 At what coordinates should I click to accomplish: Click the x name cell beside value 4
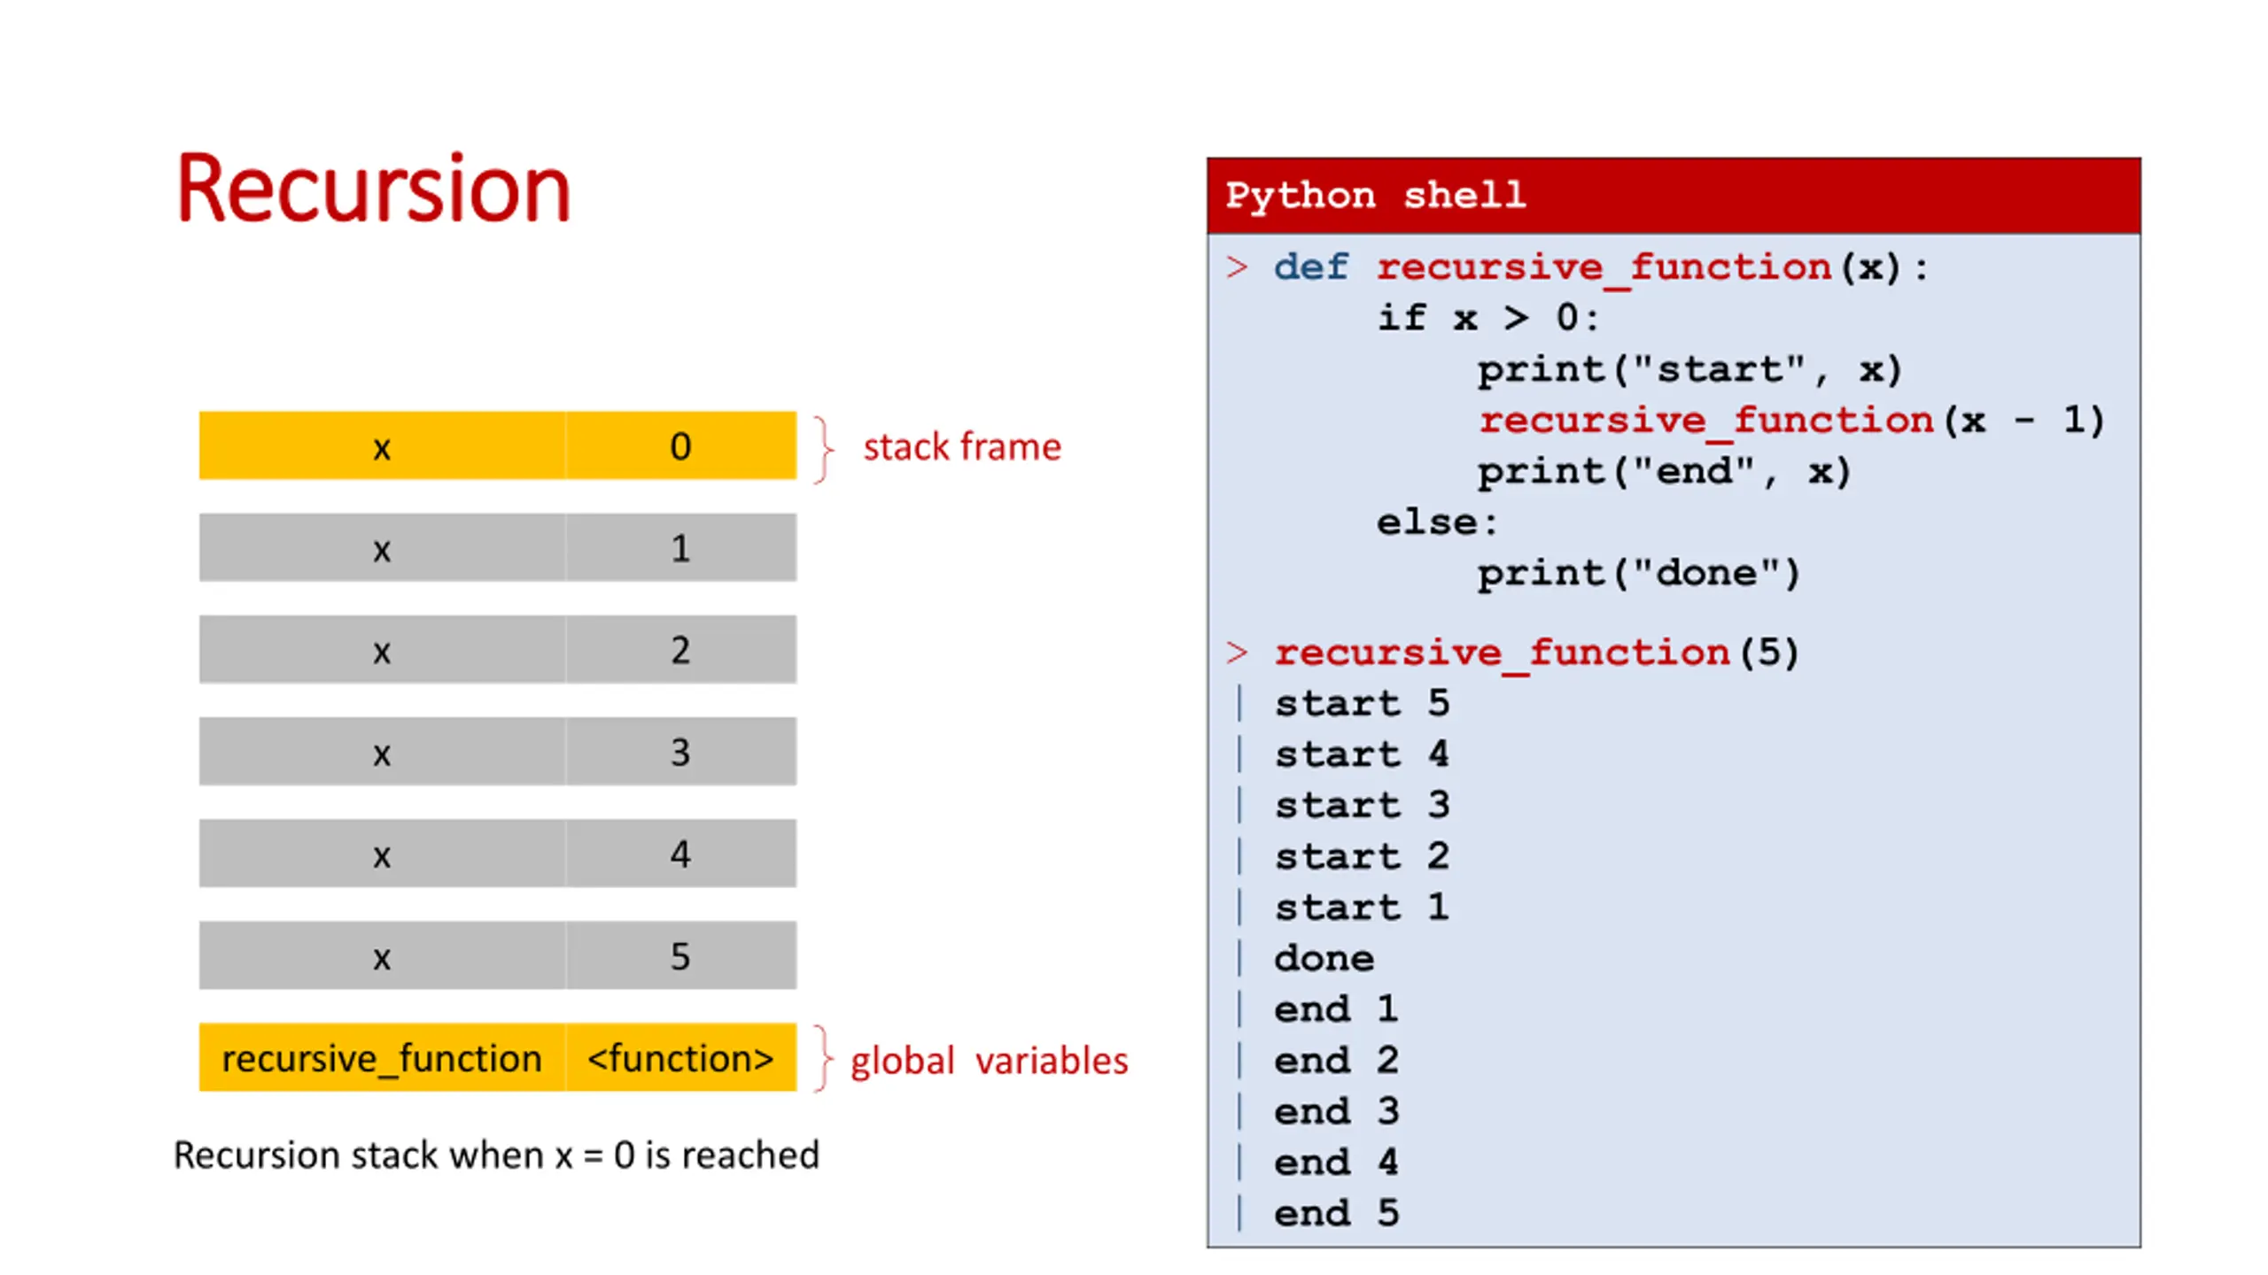382,853
